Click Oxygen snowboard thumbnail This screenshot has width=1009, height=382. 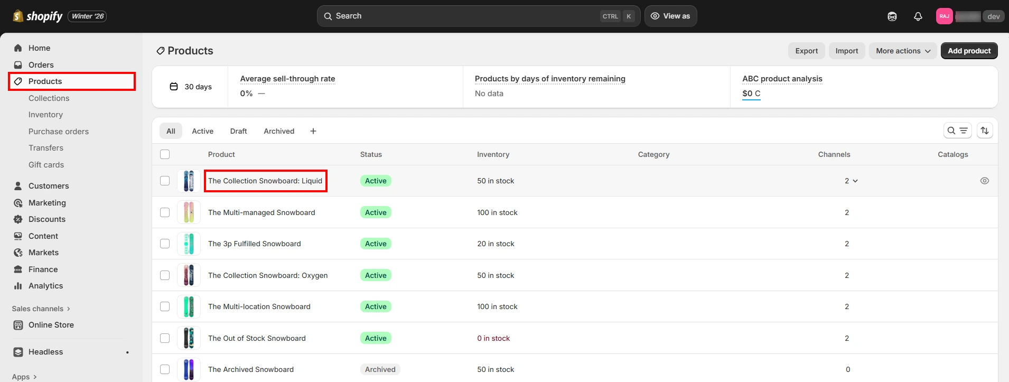(189, 275)
